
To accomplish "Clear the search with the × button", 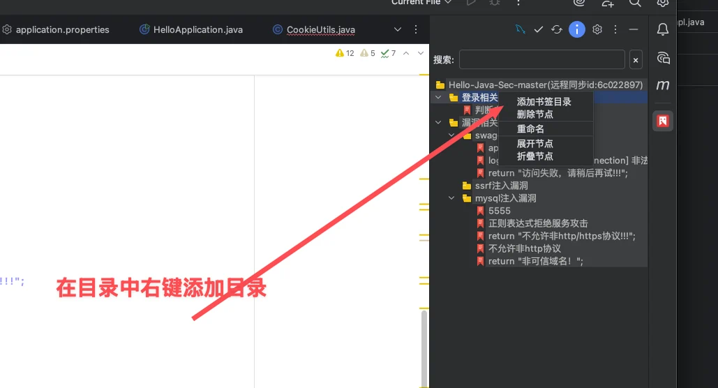I will pos(636,60).
